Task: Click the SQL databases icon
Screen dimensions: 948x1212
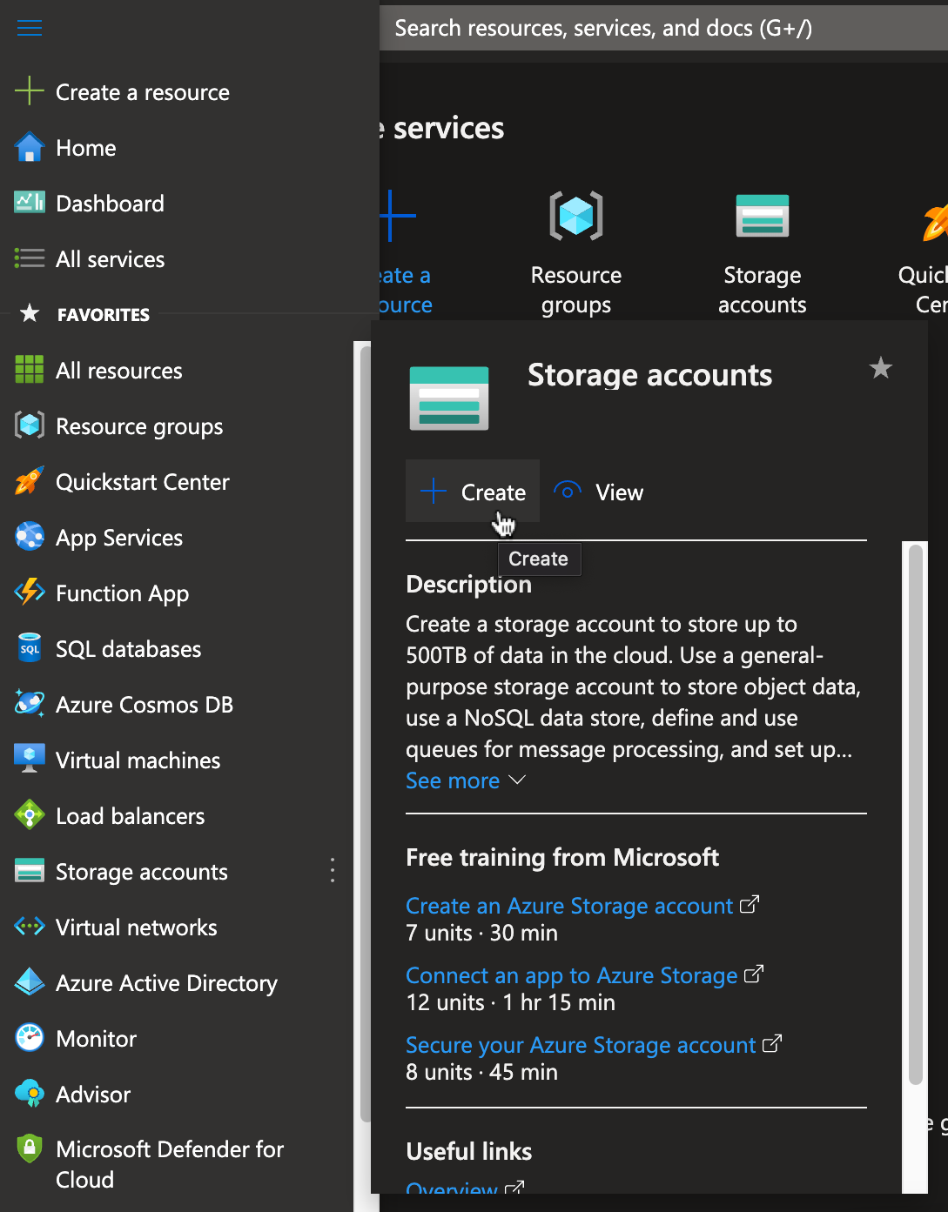Action: pyautogui.click(x=30, y=648)
